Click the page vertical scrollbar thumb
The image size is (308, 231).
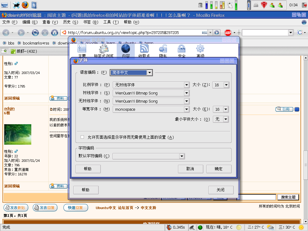pos(306,165)
